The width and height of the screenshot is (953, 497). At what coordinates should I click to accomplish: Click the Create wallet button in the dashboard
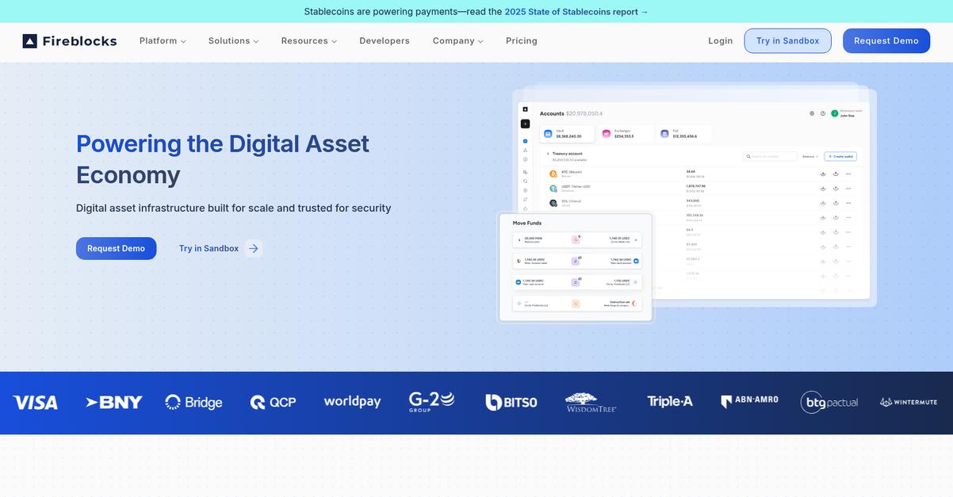point(840,156)
